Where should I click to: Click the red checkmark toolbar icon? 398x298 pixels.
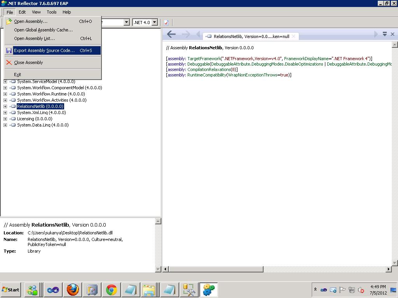coord(166,22)
